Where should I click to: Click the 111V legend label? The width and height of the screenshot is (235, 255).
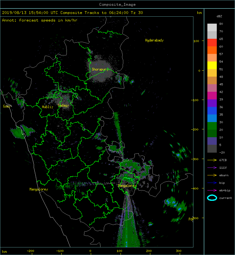[x=223, y=168]
